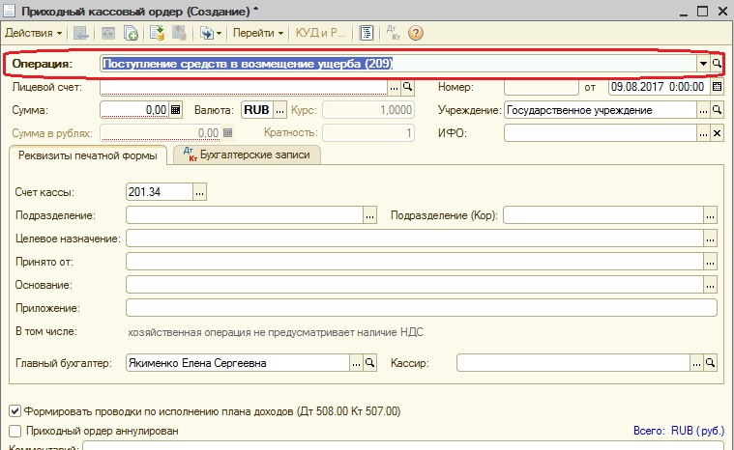
Task: Select the Реквизиты печатной формы tab
Action: point(88,155)
